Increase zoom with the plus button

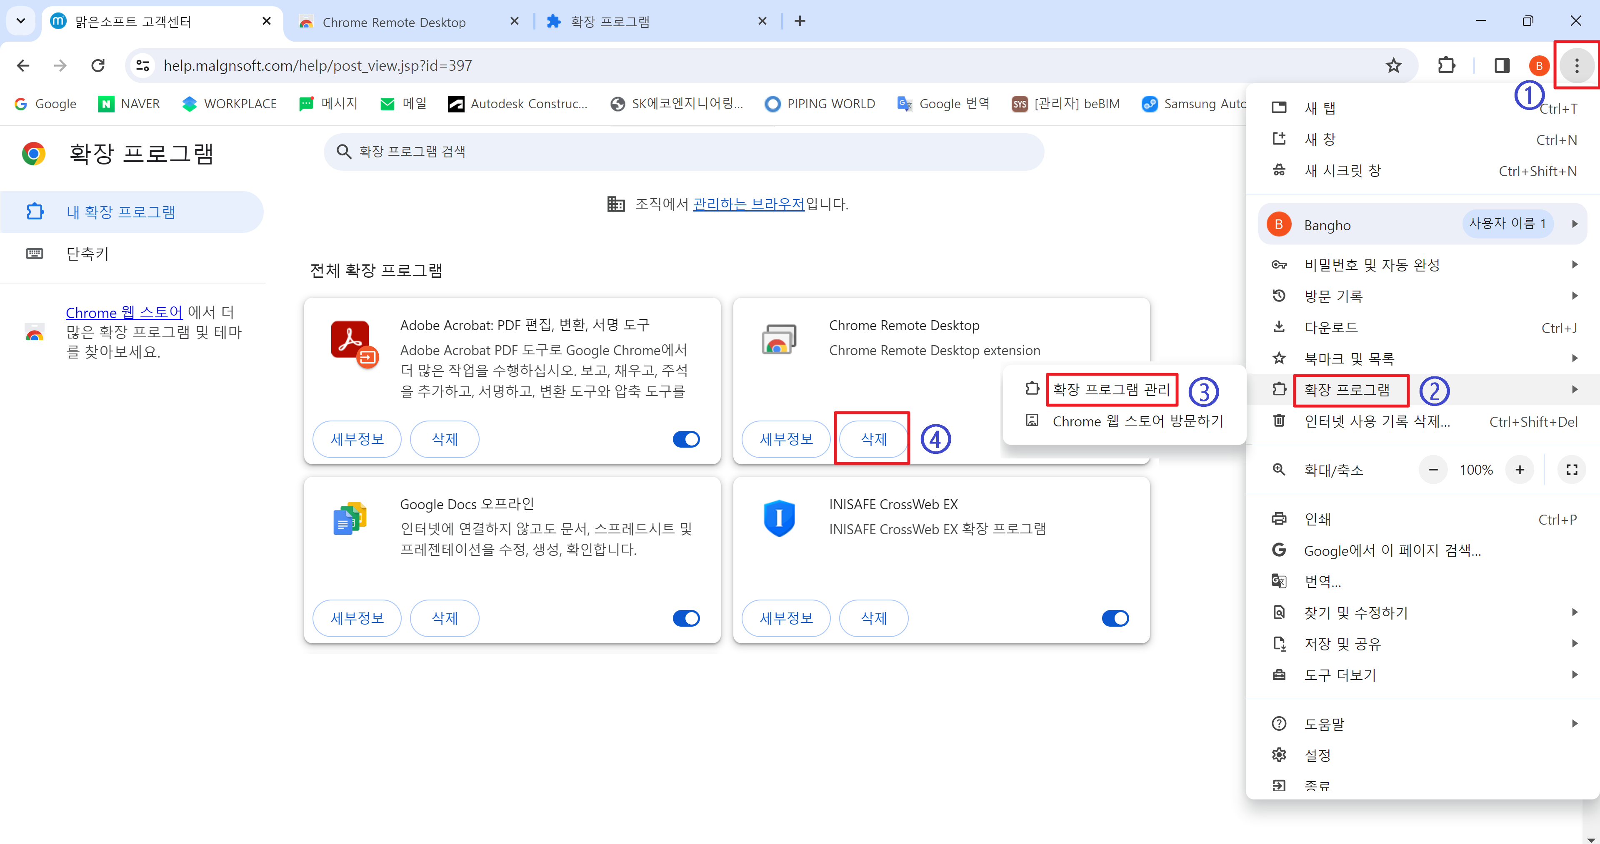click(1519, 470)
